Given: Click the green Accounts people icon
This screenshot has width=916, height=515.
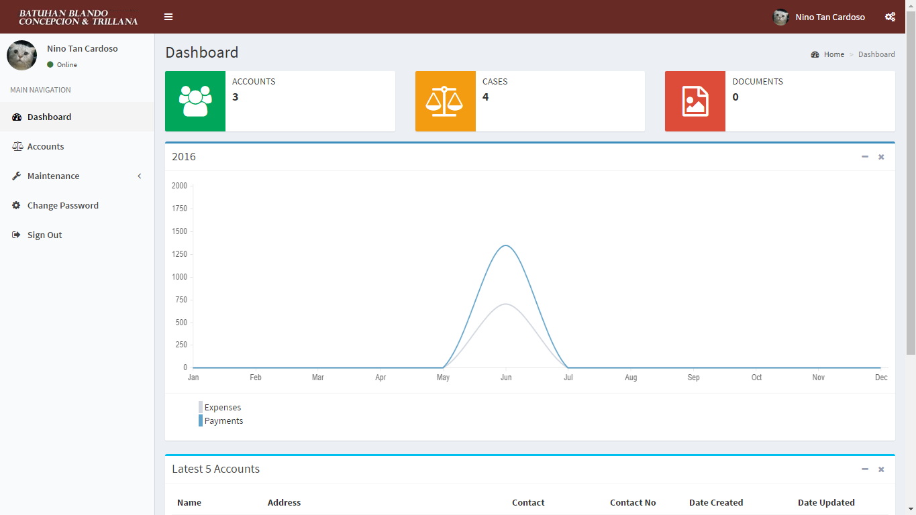Looking at the screenshot, I should [x=195, y=101].
